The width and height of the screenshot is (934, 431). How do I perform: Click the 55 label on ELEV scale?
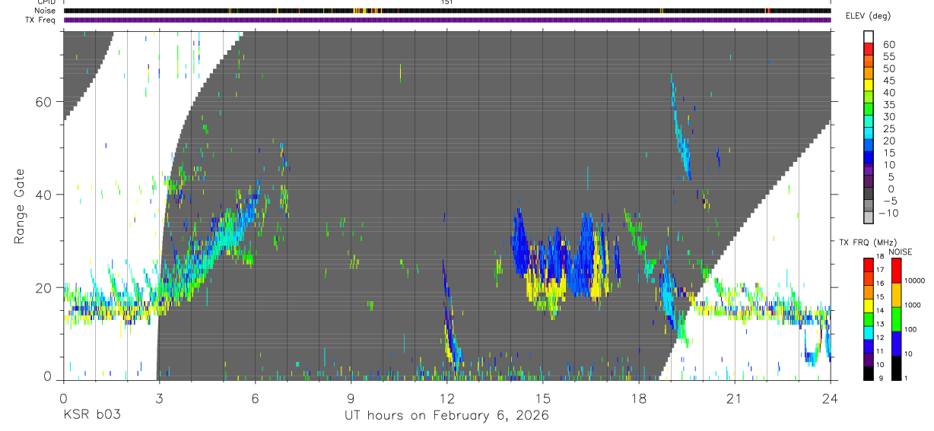pyautogui.click(x=888, y=57)
